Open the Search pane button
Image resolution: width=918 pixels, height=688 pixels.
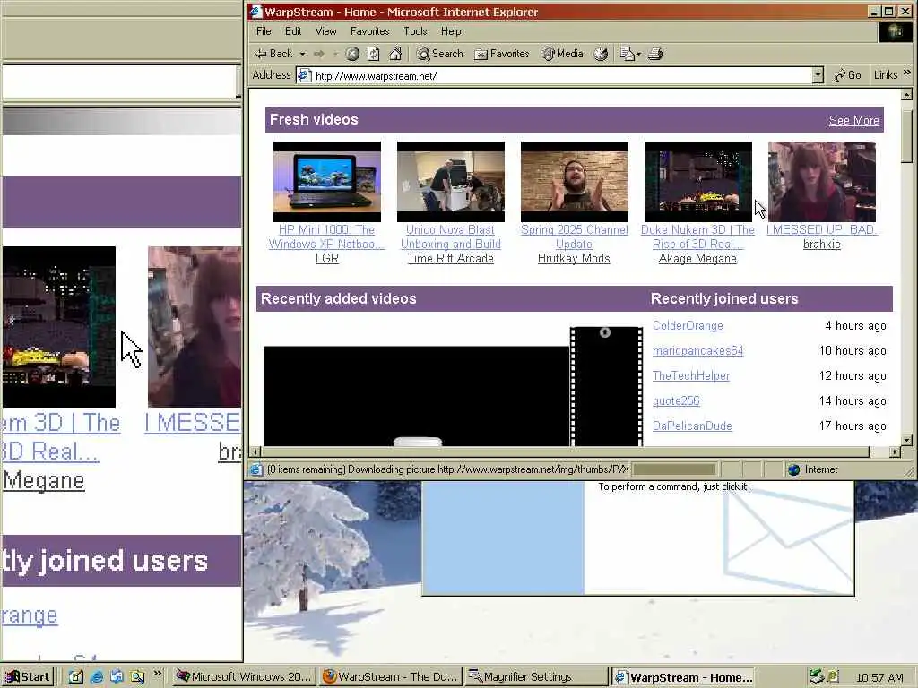pyautogui.click(x=439, y=54)
